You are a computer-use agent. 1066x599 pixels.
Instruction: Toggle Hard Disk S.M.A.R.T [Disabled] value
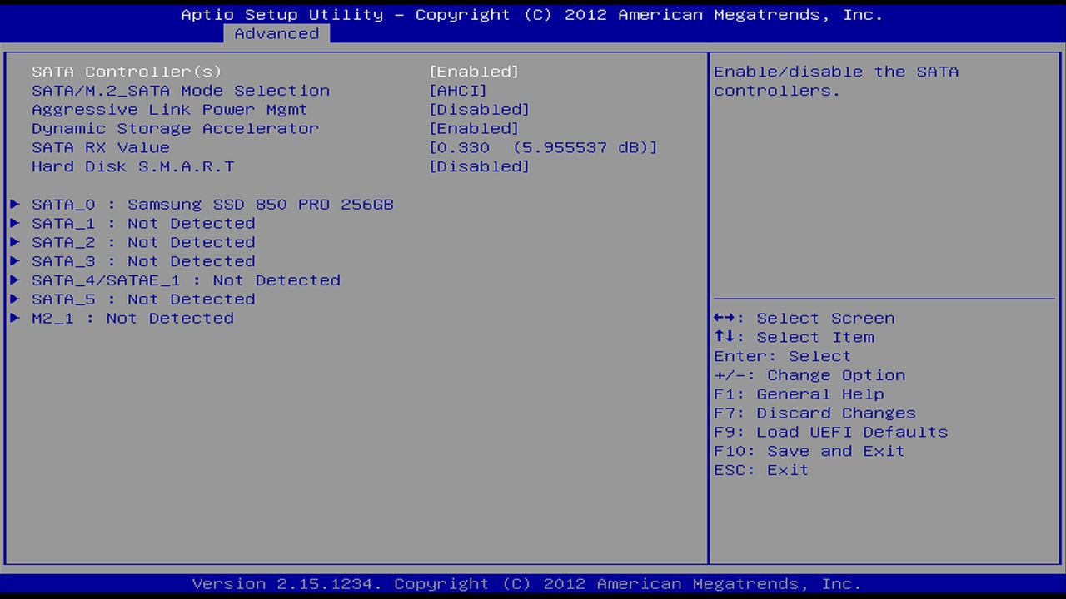tap(479, 166)
